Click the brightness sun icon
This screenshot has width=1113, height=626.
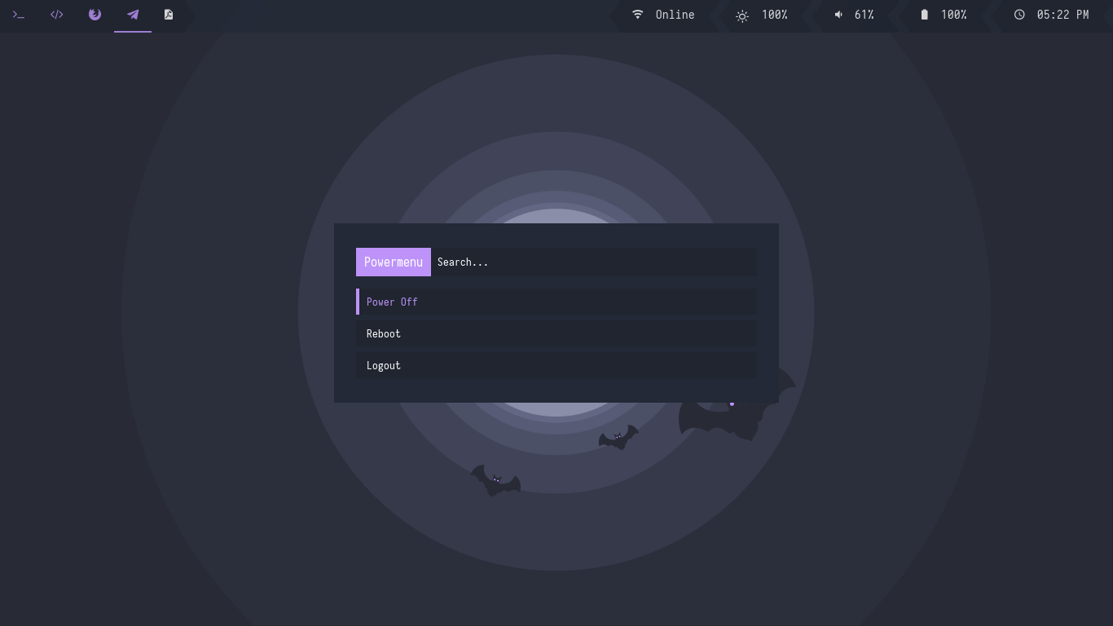742,15
